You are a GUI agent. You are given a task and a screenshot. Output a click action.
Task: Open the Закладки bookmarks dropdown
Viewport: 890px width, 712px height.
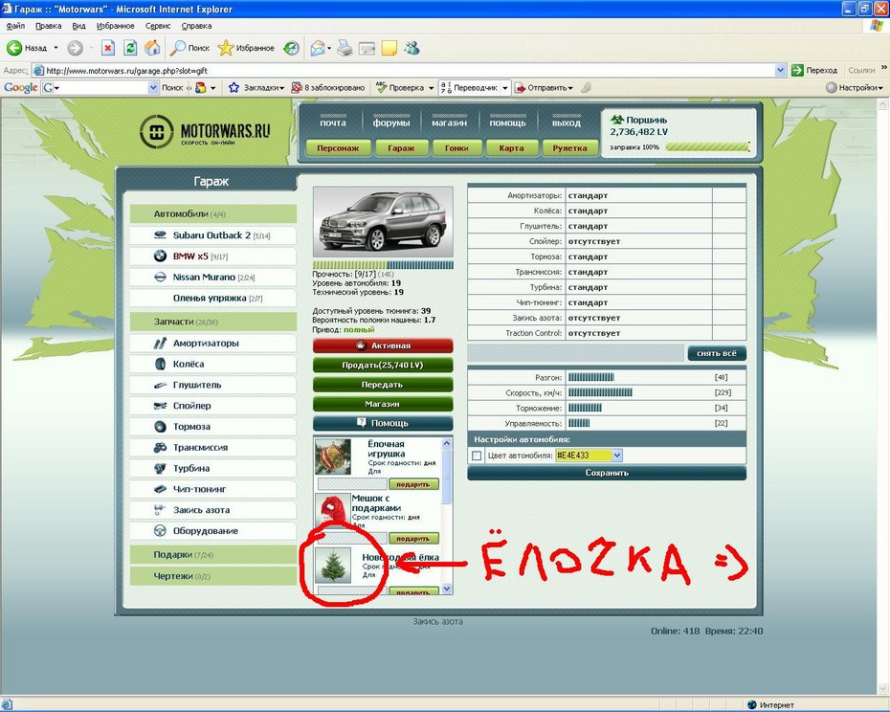click(x=281, y=88)
